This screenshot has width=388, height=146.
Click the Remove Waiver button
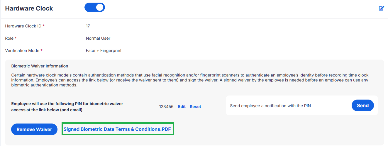coord(34,129)
